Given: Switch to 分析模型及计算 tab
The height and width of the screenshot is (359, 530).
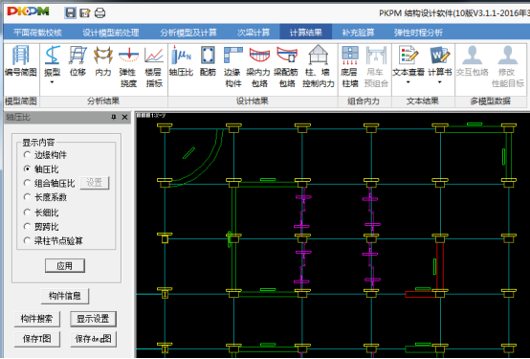Looking at the screenshot, I should [188, 33].
